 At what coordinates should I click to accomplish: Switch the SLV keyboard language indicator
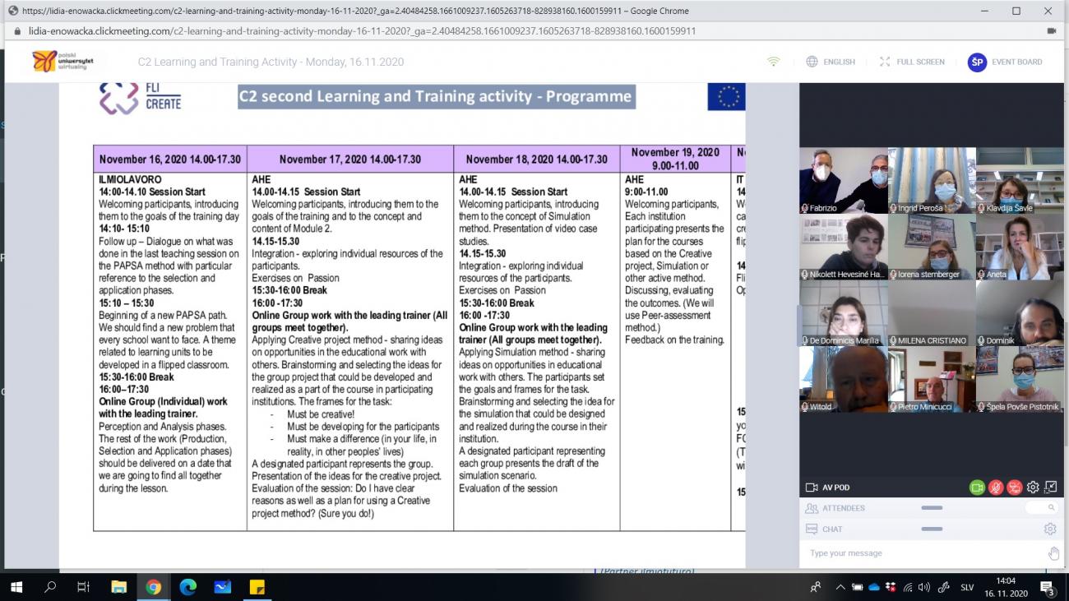pyautogui.click(x=967, y=587)
